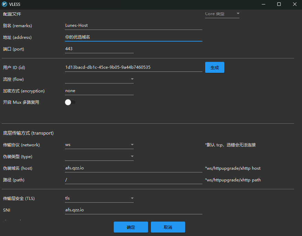Click the SNI input field
302x236 pixels.
click(133, 210)
